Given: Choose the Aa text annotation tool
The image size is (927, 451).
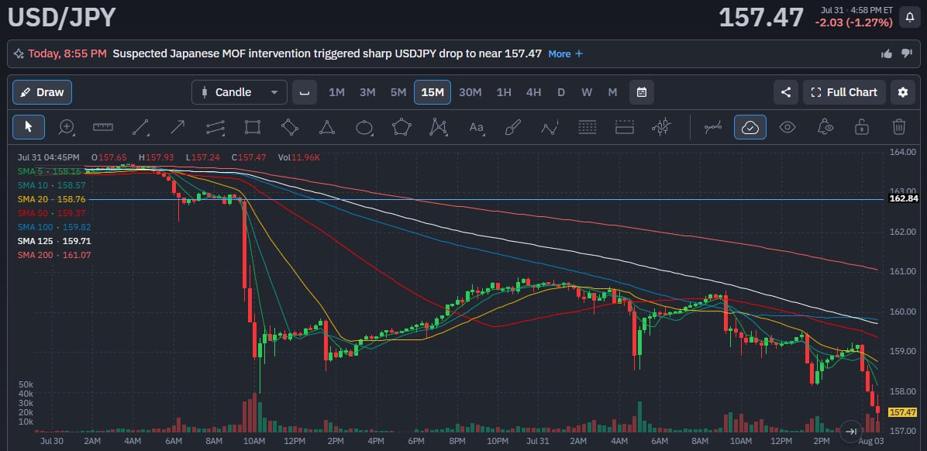Looking at the screenshot, I should coord(477,127).
